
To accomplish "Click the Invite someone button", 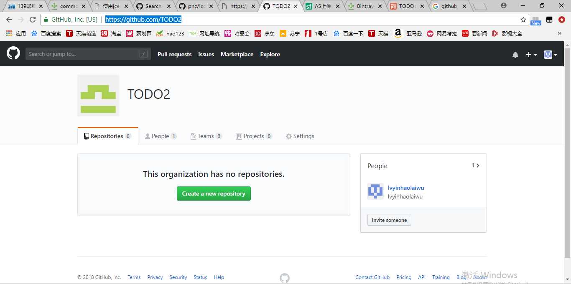I will 389,220.
